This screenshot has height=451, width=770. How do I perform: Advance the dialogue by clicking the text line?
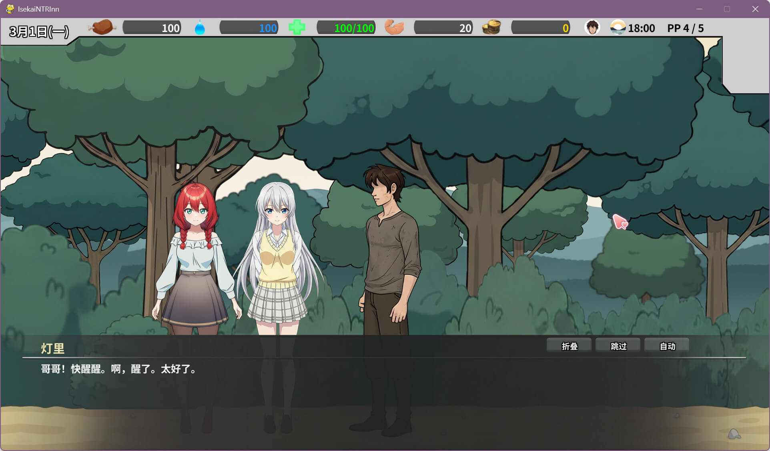coord(119,369)
